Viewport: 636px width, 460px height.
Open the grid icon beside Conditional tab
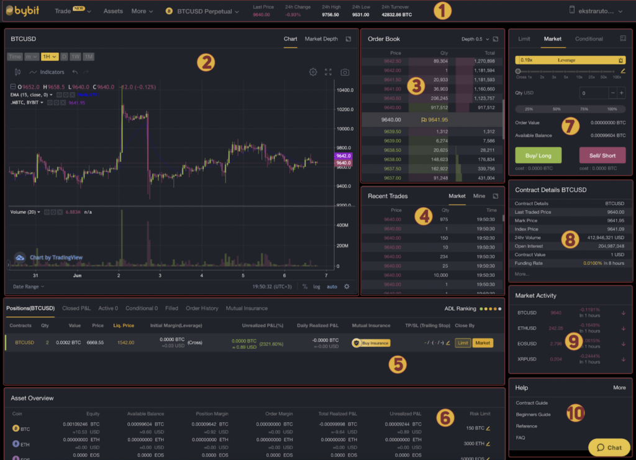[x=623, y=39]
